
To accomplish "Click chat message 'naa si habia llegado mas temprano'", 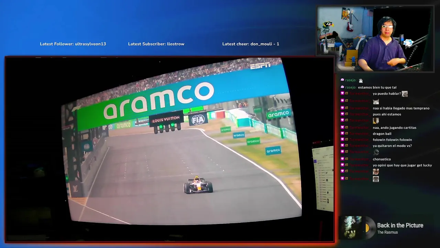I will click(401, 108).
